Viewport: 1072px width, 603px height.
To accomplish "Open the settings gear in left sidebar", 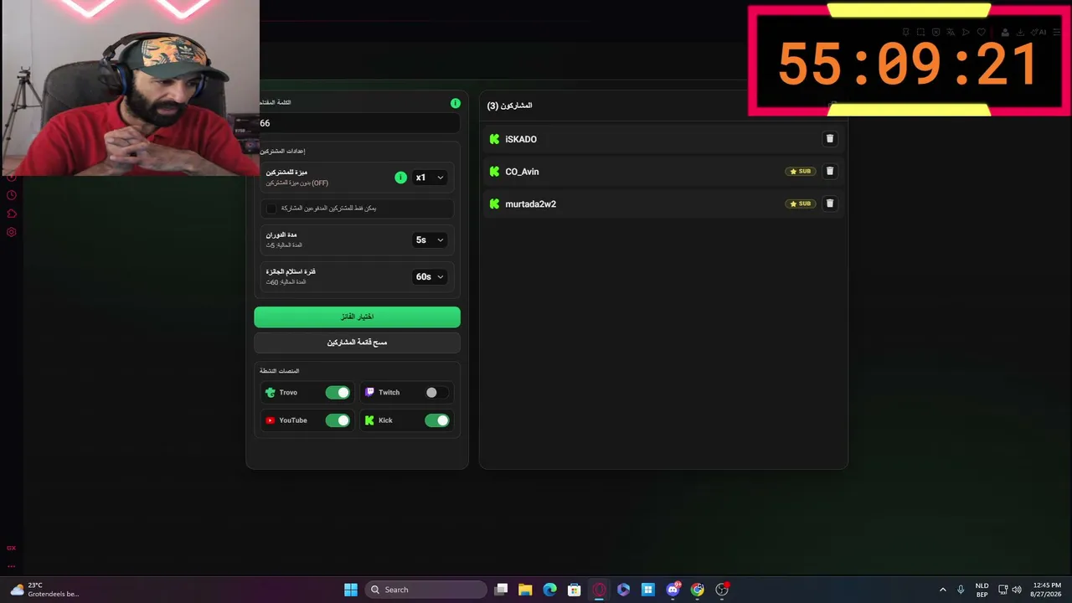I will 12,232.
